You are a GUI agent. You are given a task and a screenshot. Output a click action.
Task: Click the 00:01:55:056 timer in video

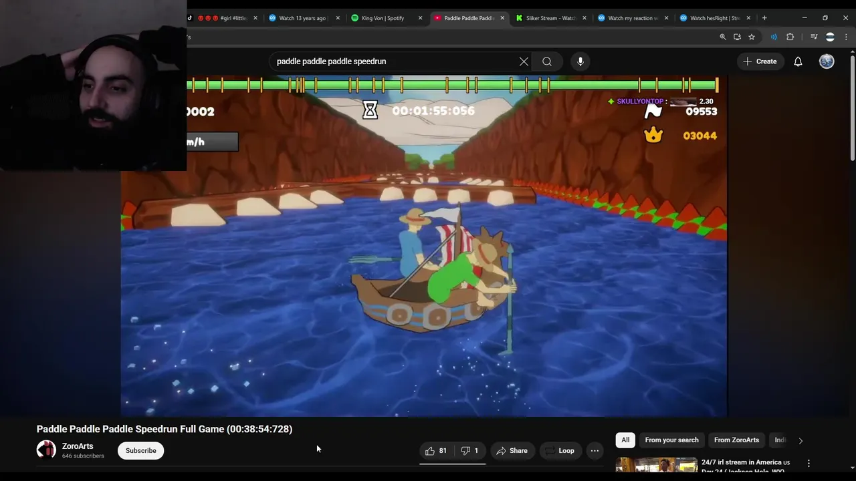point(433,111)
